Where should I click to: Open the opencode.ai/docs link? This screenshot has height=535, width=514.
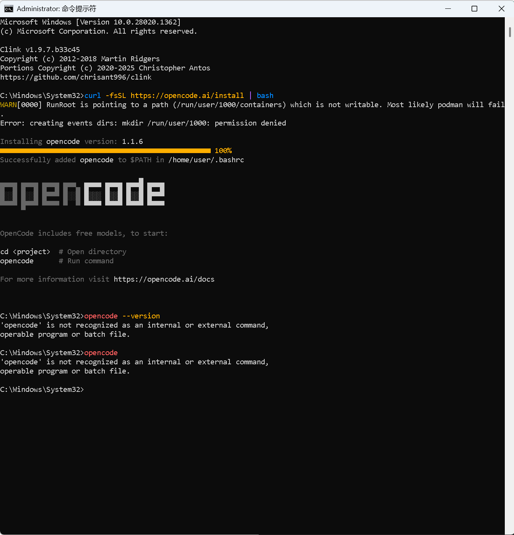pyautogui.click(x=164, y=279)
